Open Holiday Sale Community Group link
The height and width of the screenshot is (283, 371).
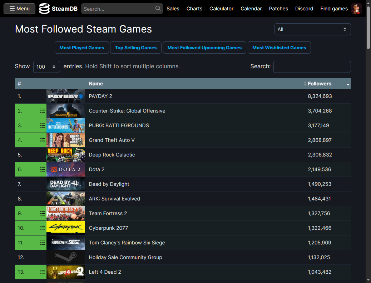pos(125,257)
